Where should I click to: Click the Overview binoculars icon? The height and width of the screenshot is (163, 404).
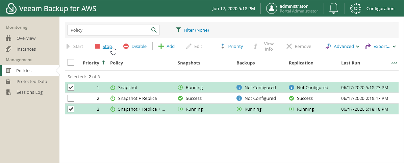click(x=8, y=38)
